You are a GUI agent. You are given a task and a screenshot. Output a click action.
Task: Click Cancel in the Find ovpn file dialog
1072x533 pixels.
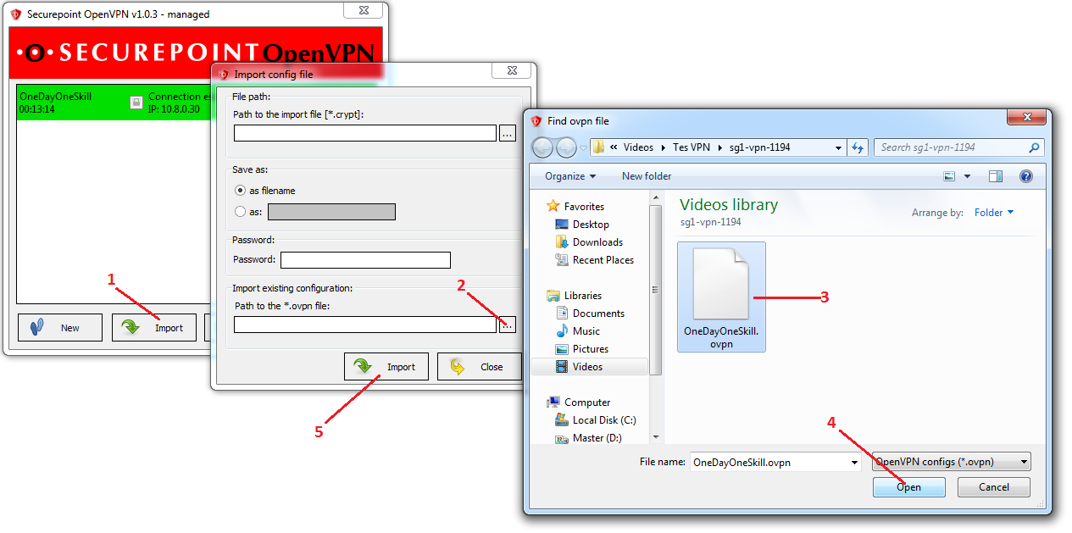pos(994,487)
